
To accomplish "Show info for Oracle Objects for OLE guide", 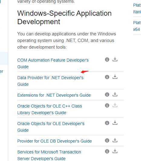I will click(107, 123).
